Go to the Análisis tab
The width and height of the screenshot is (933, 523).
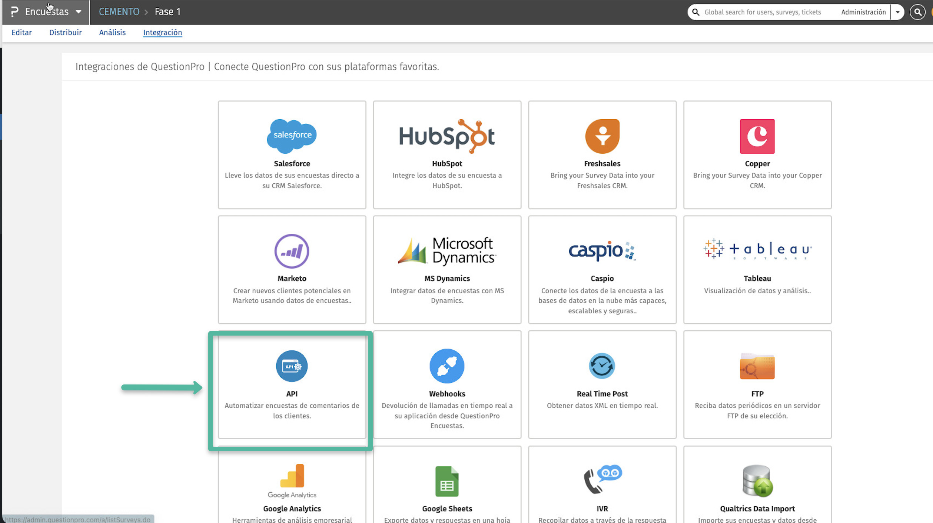coord(112,33)
